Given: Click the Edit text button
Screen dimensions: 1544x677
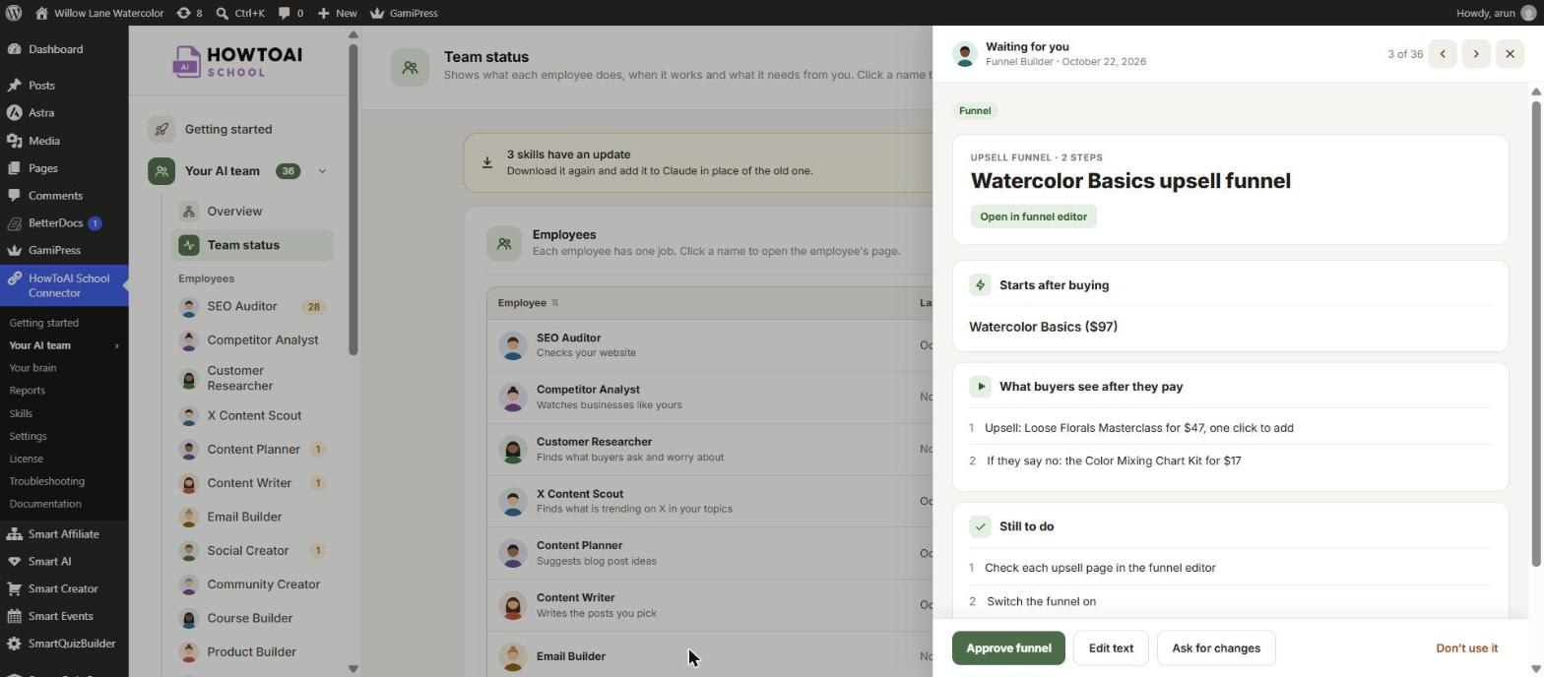Looking at the screenshot, I should click(1111, 648).
